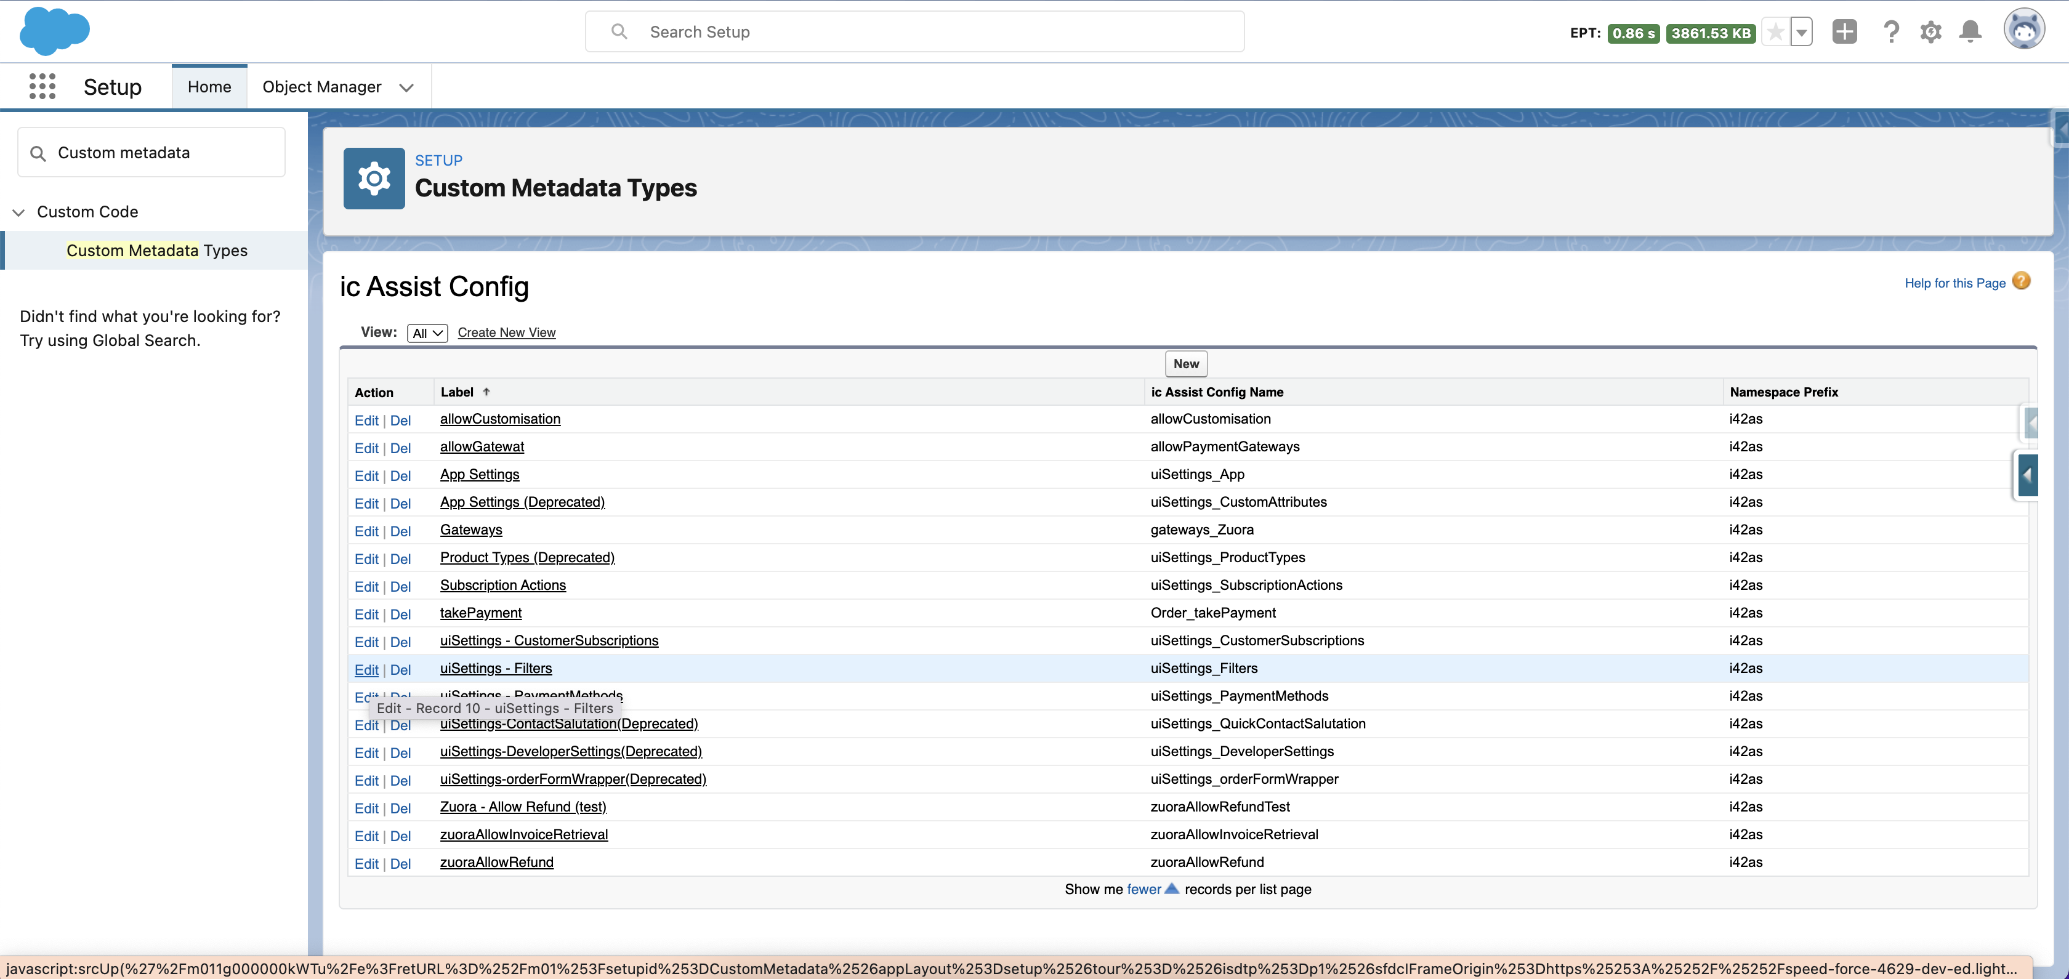Focus the Quick Find box with Custom metadata
This screenshot has height=979, width=2069.
(x=151, y=153)
